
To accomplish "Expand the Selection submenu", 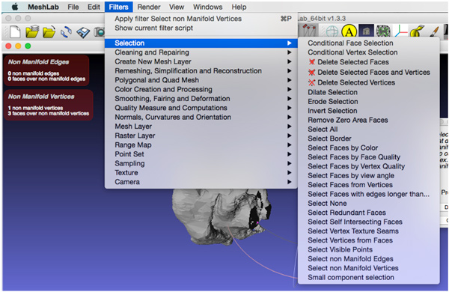I will [201, 43].
